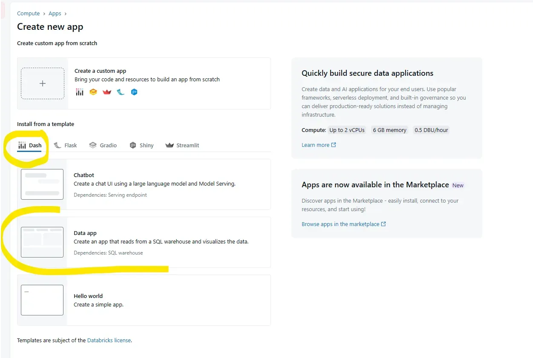This screenshot has height=358, width=533.
Task: Switch to the Flask template tab
Action: [x=66, y=145]
